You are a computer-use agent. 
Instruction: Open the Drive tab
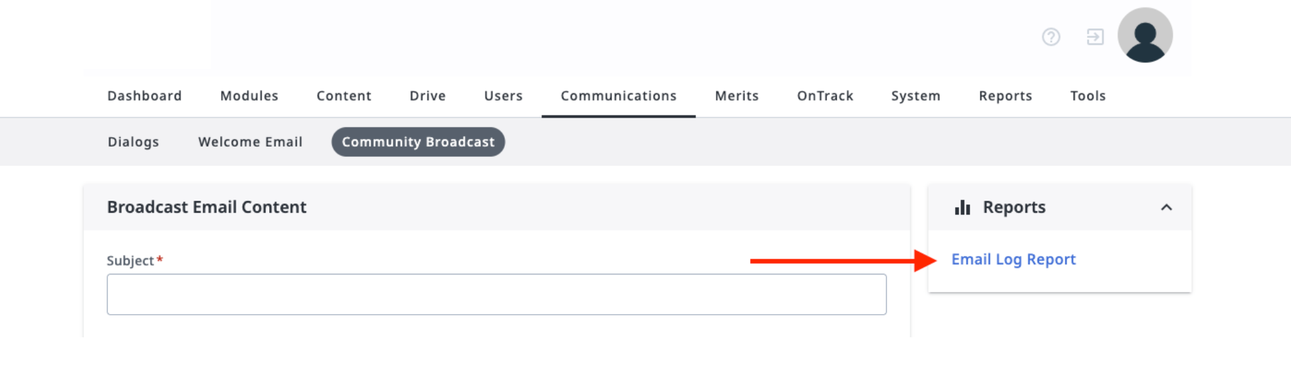[x=427, y=96]
